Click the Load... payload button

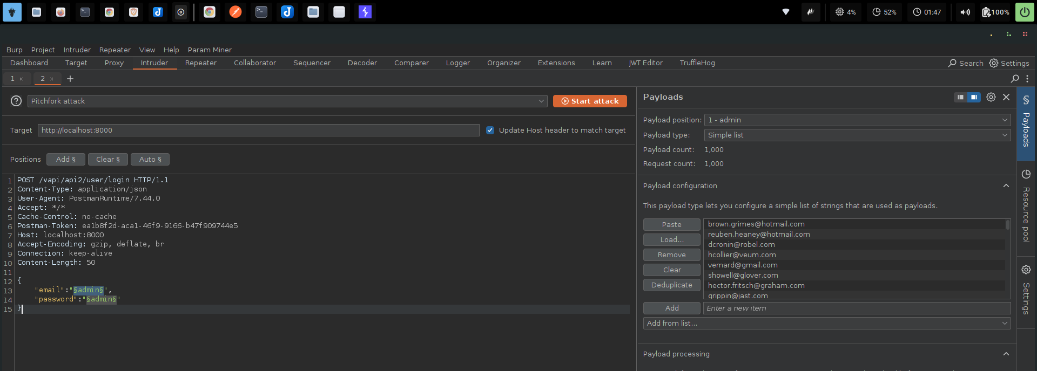[671, 239]
